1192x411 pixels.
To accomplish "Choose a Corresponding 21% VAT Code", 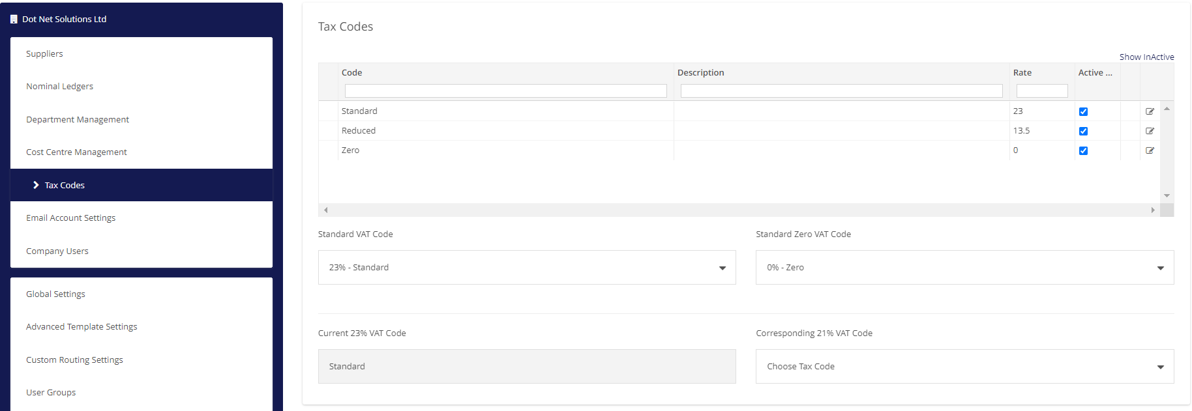I will pyautogui.click(x=964, y=367).
